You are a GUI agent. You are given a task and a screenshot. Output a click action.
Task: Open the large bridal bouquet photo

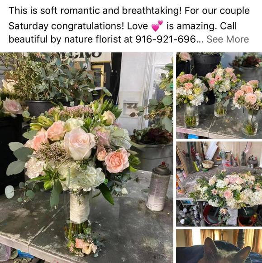tap(86, 158)
